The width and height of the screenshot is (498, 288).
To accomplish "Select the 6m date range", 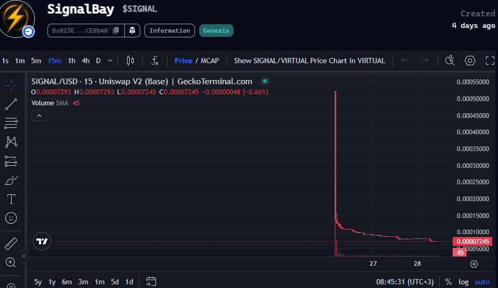I will (67, 282).
